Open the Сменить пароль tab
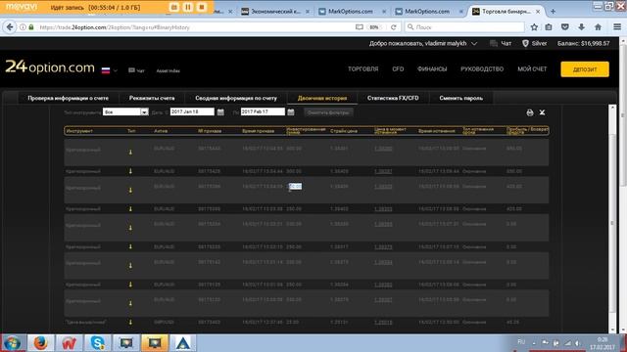Viewport: 627px width, 352px height. click(x=461, y=98)
